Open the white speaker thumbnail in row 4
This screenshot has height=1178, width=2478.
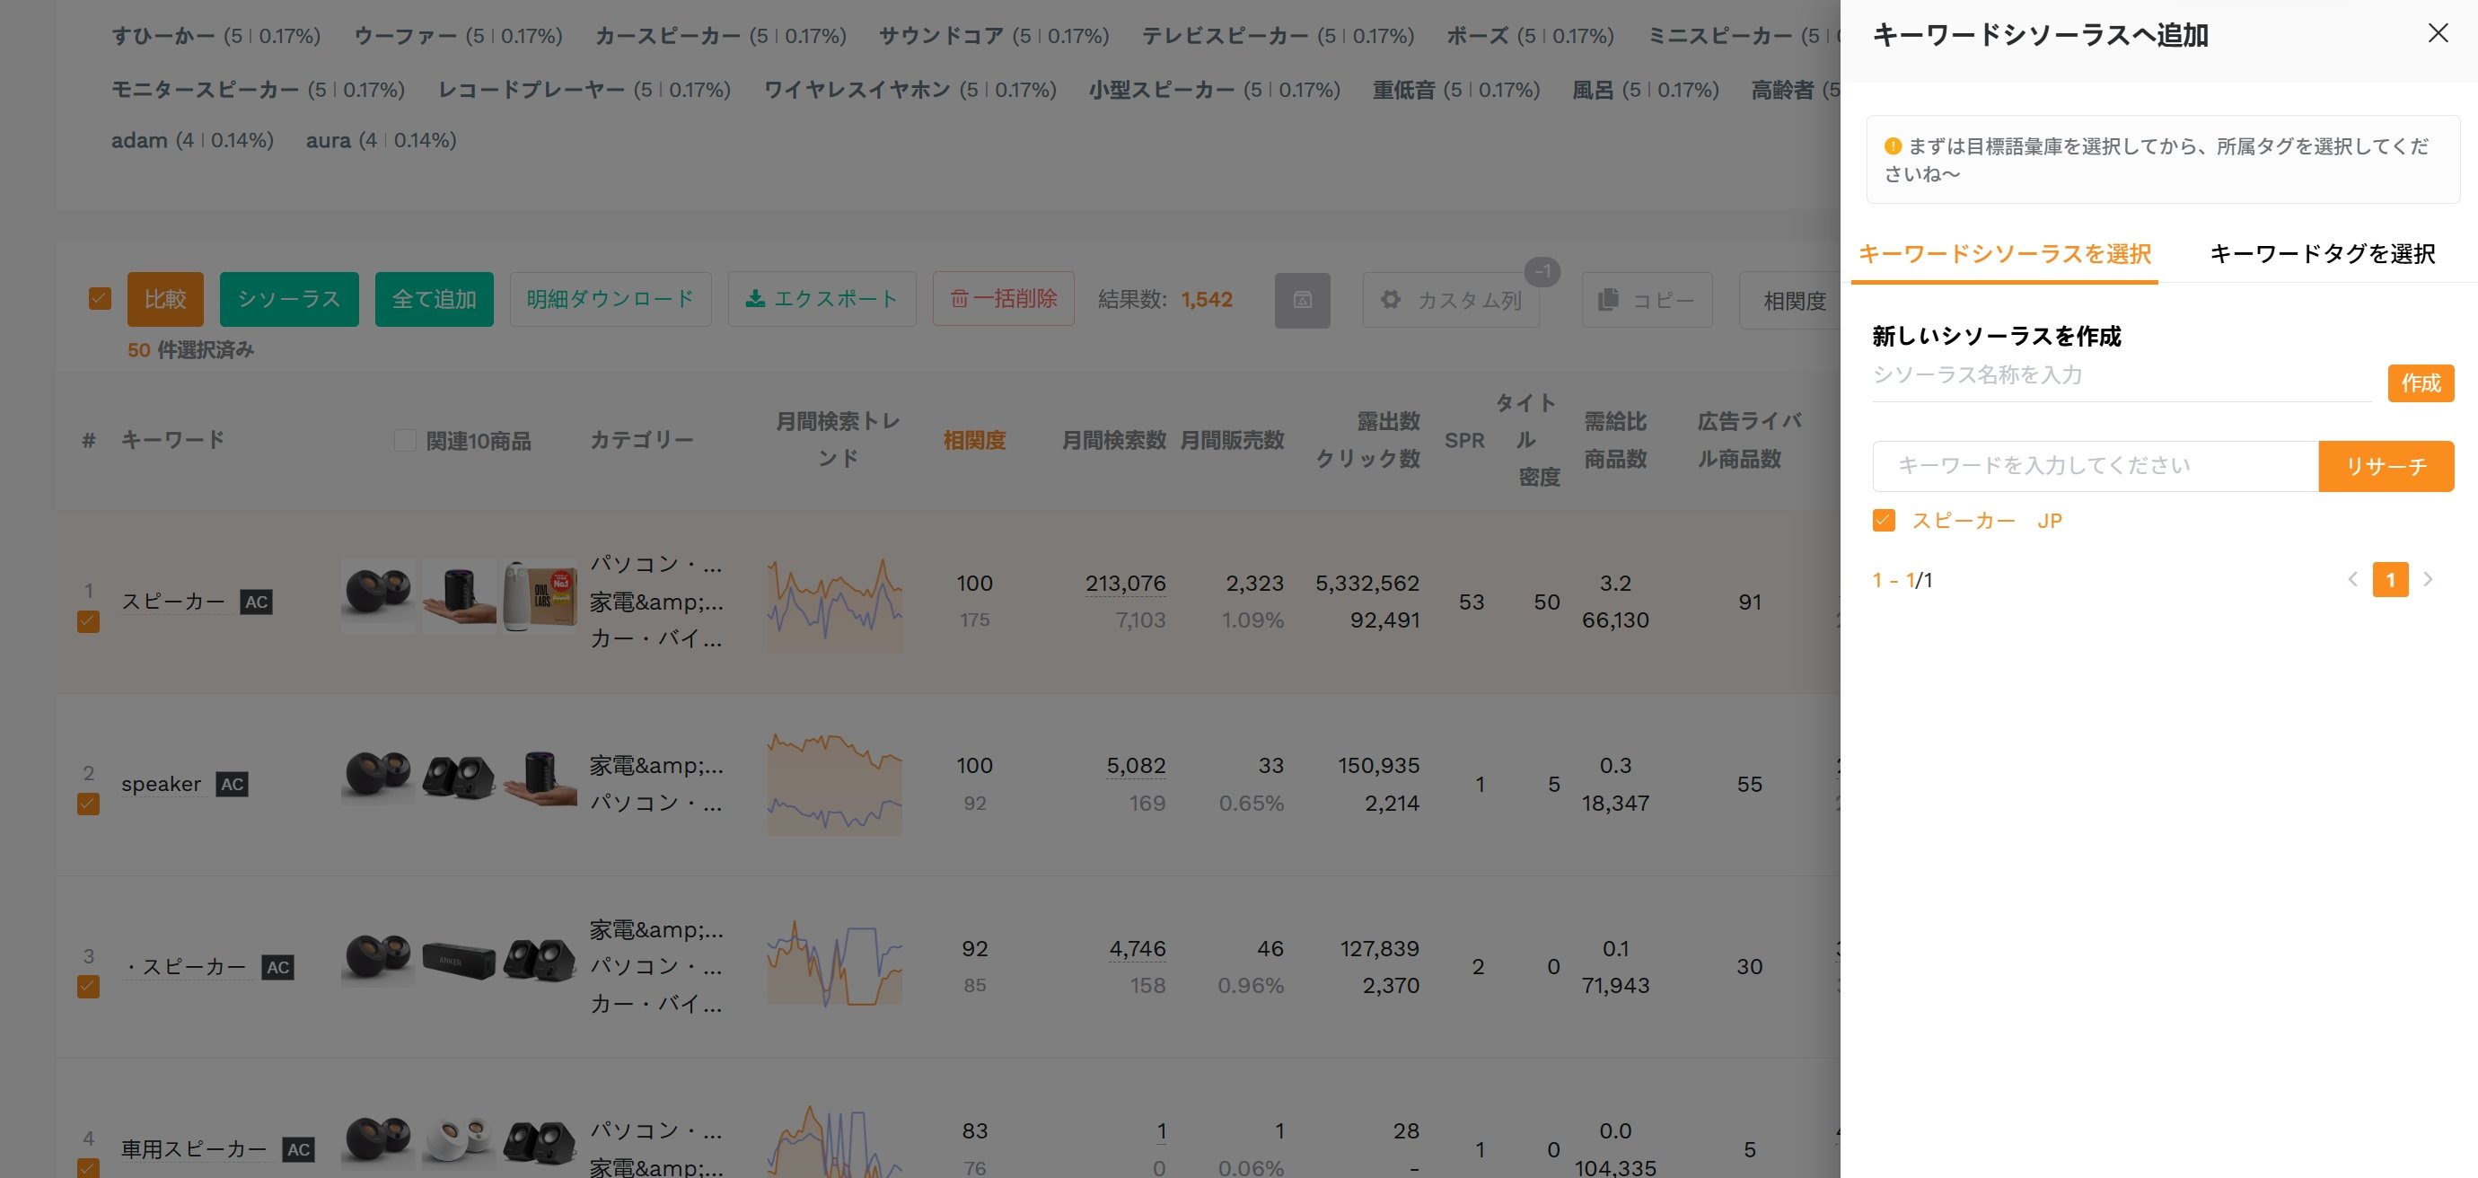[x=459, y=1141]
